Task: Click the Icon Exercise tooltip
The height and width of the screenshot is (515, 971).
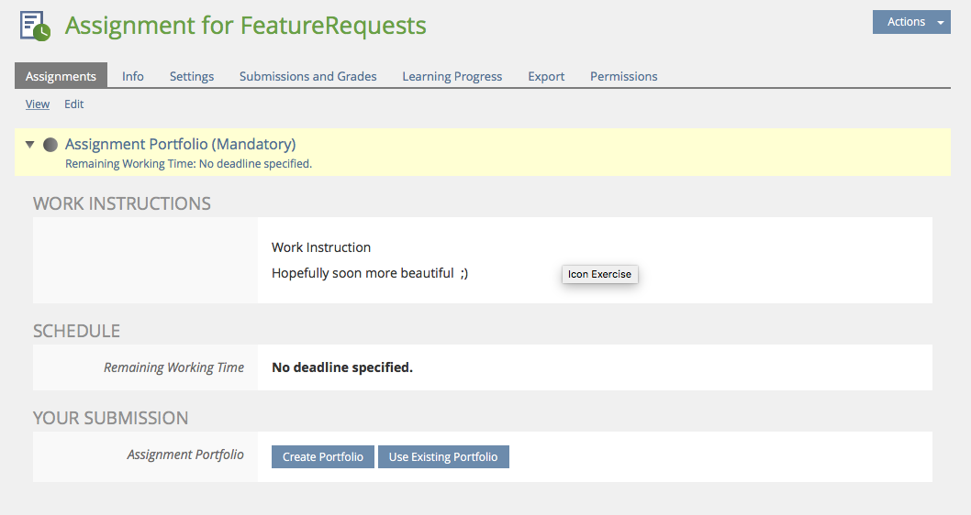Action: [599, 274]
